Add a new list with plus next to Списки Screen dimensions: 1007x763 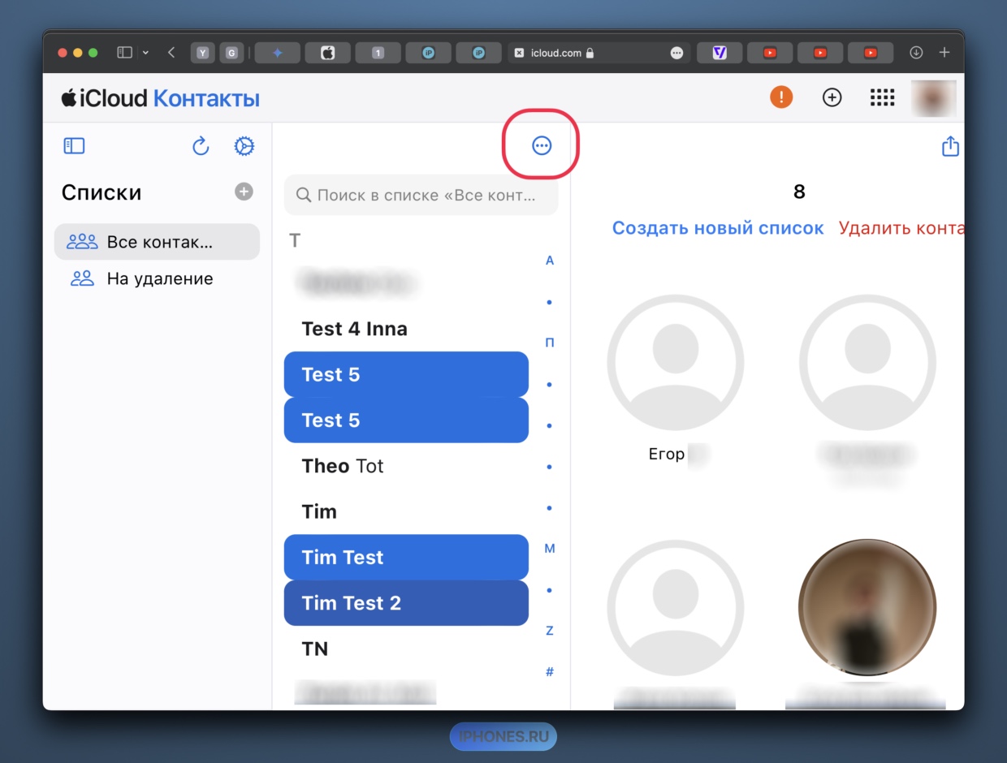pos(244,192)
